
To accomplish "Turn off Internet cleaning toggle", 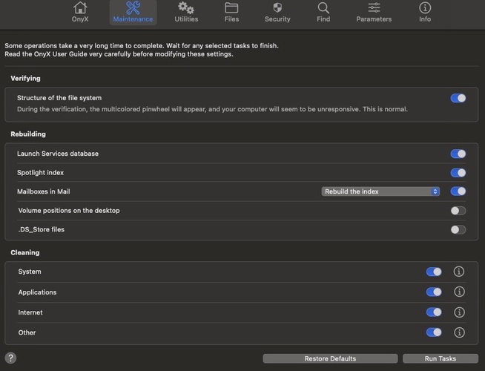I will click(x=434, y=312).
